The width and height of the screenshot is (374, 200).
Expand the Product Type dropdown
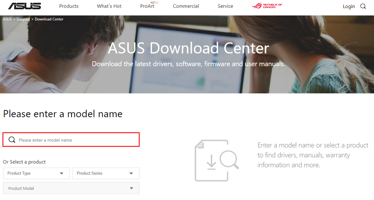(x=36, y=173)
